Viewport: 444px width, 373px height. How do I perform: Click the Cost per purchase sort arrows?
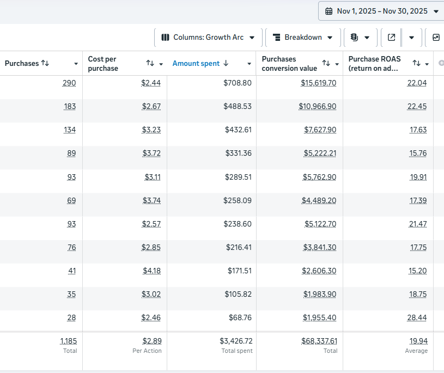coord(150,64)
